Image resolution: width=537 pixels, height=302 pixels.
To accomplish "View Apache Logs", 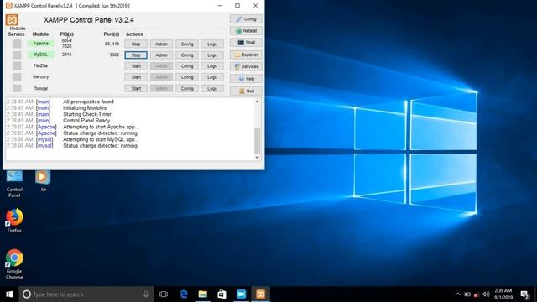I will (x=212, y=44).
